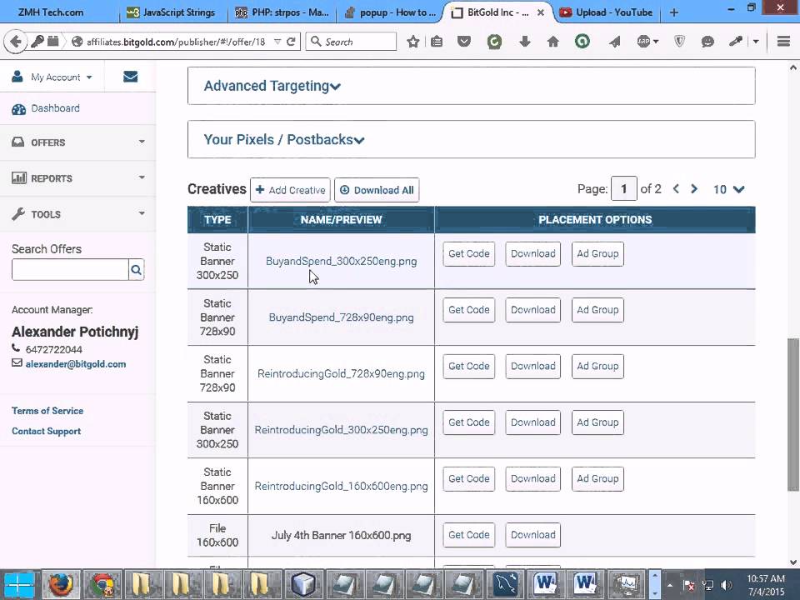
Task: Expand the TOOLS sidebar menu
Action: coord(77,214)
